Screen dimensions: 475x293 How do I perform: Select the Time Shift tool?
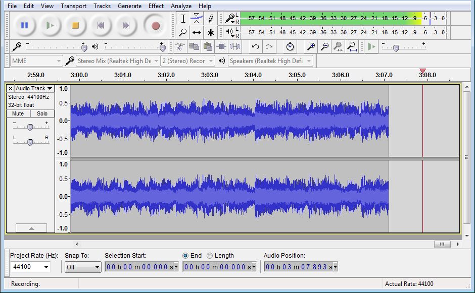click(197, 33)
